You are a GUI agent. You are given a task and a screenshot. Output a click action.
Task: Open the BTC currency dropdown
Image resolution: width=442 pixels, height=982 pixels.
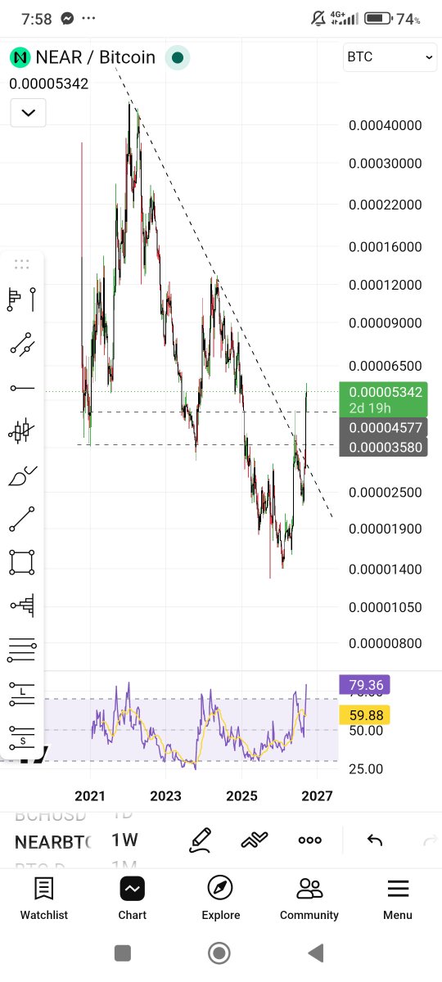point(390,57)
